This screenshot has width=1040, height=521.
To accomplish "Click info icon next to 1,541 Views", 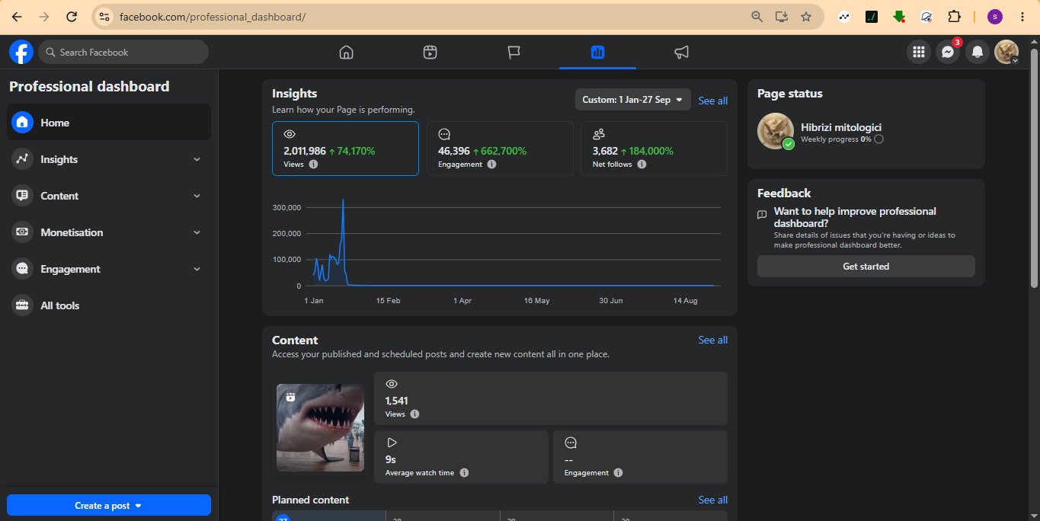I will (414, 414).
